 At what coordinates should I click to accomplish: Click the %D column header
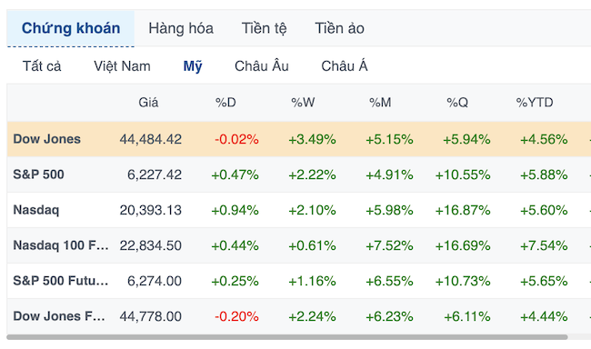tap(225, 103)
